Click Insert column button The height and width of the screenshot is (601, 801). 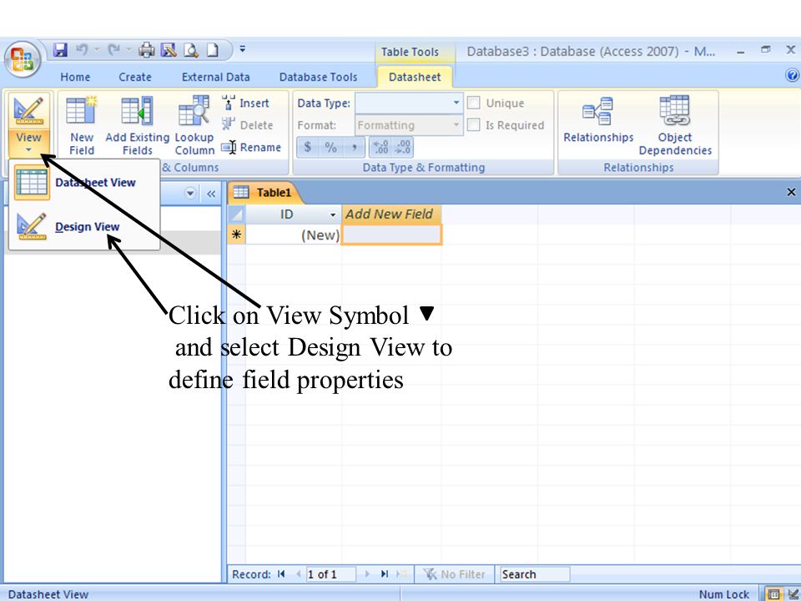pyautogui.click(x=245, y=103)
